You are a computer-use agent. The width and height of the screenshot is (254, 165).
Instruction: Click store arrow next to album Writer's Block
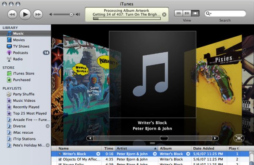coord(188,154)
